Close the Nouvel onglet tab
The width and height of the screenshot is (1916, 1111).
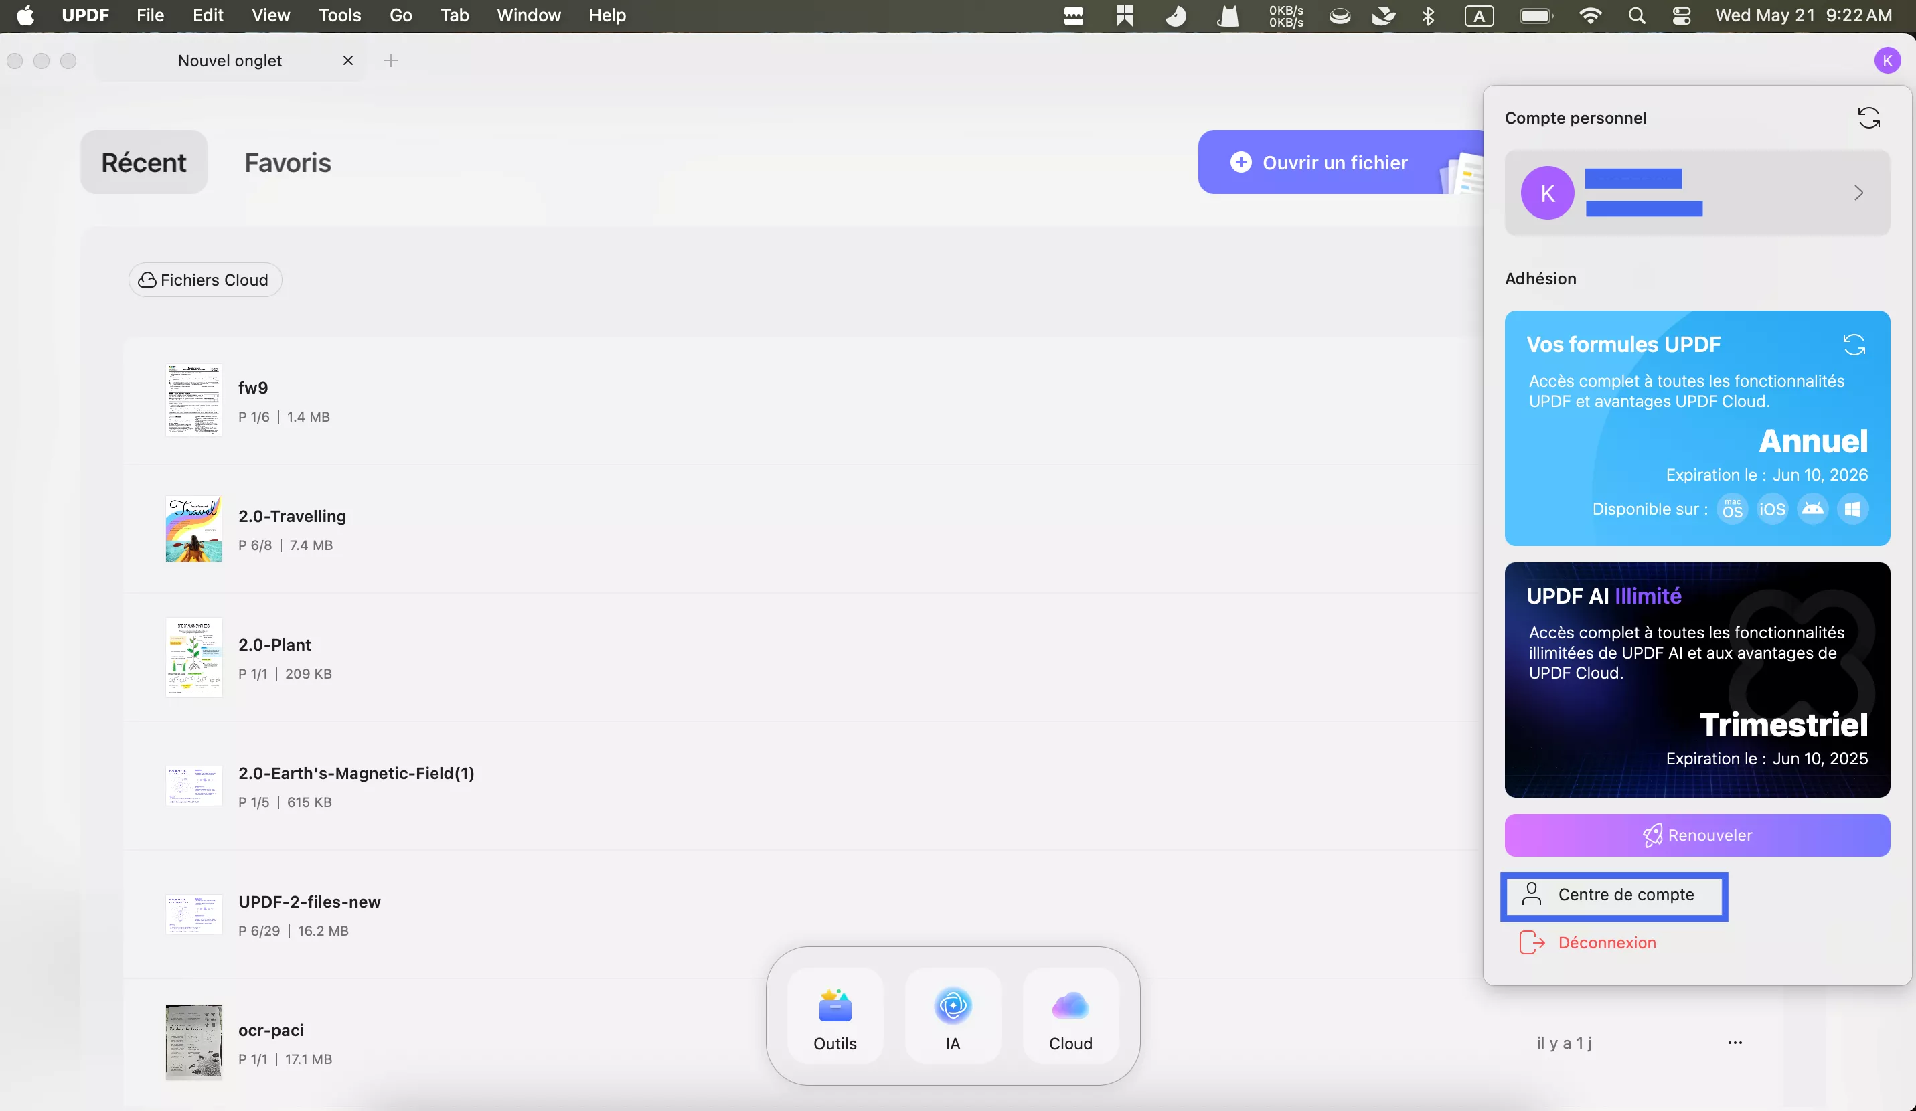347,60
